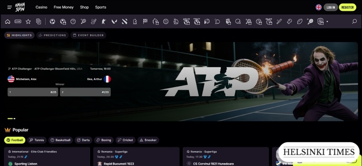Open the International Elite Club Friendlies card
Image resolution: width=362 pixels, height=166 pixels.
[47, 156]
